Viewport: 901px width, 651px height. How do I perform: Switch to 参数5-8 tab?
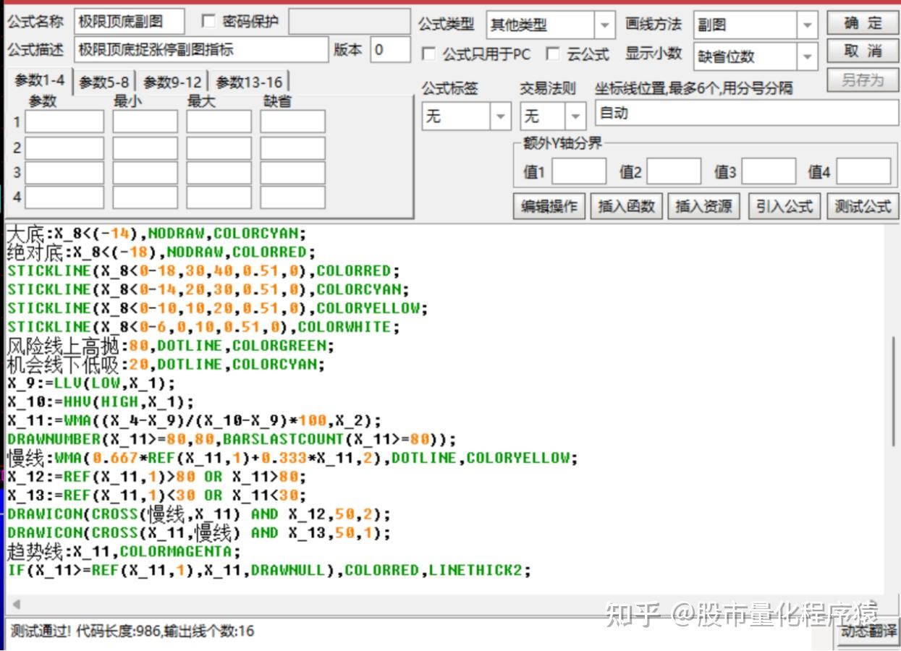(104, 82)
